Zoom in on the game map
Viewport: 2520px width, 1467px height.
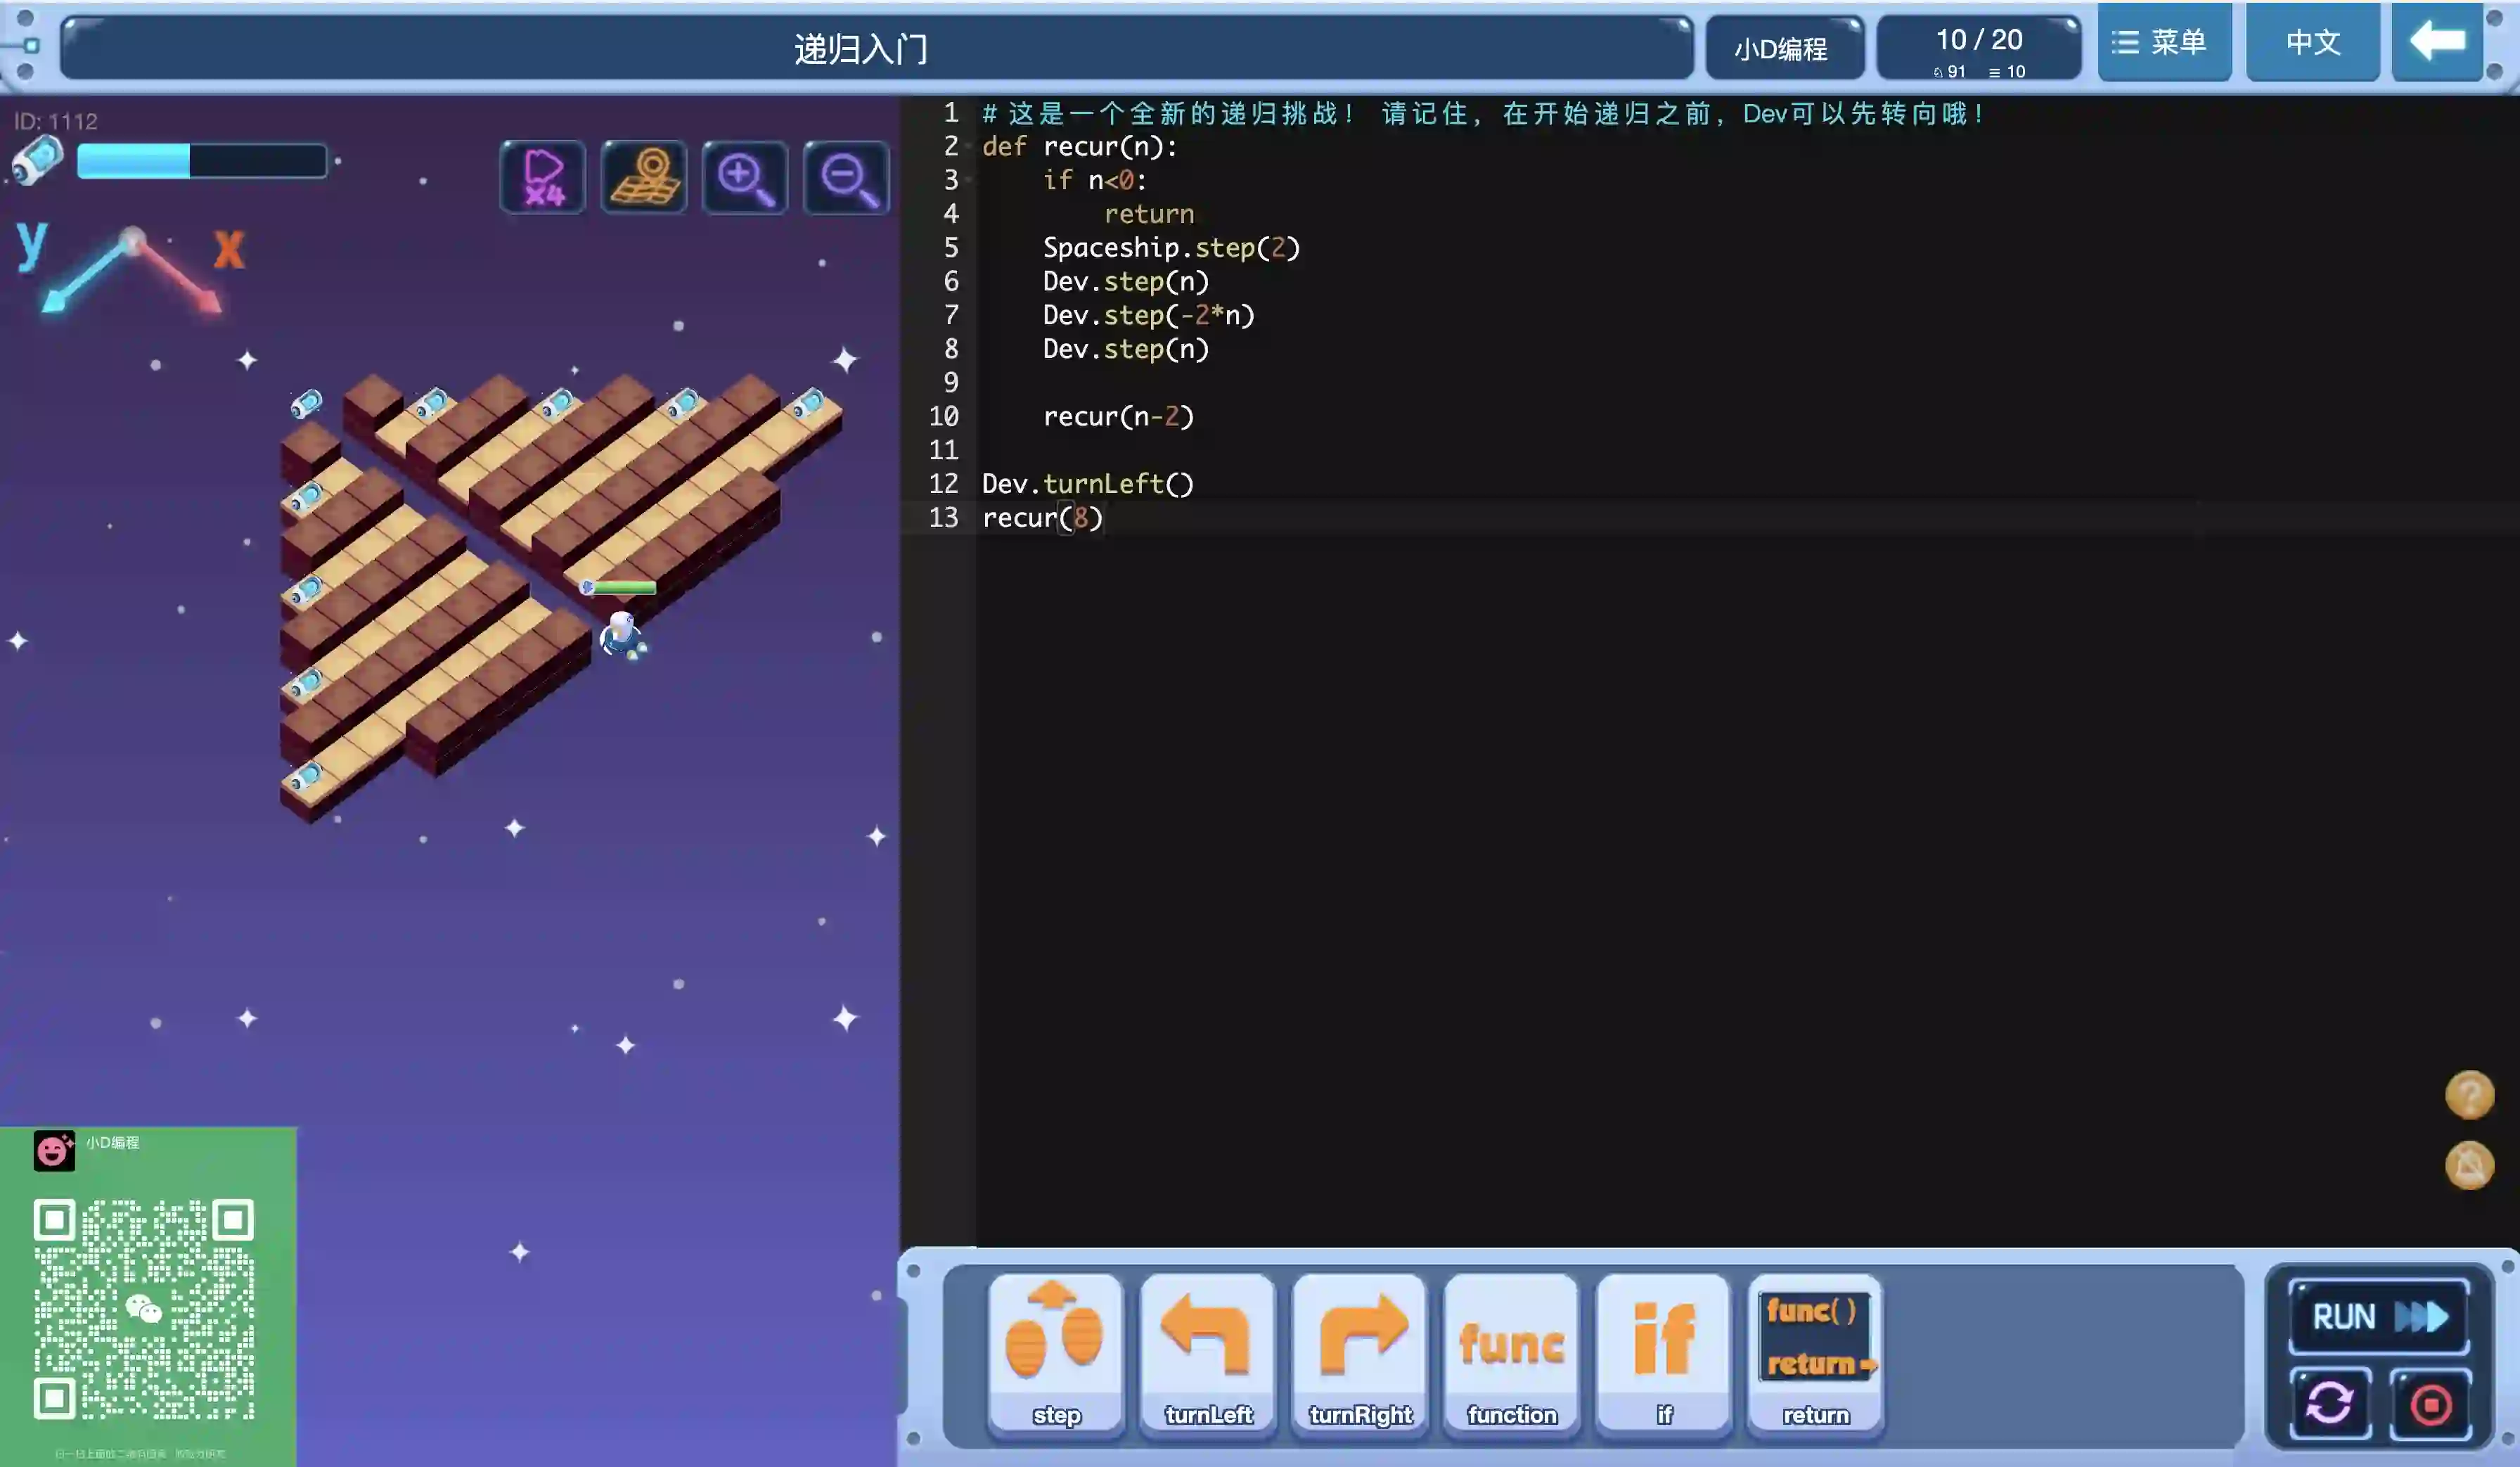[745, 177]
